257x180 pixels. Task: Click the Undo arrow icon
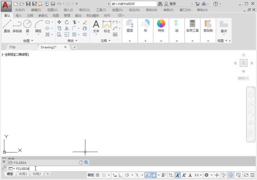pos(59,4)
